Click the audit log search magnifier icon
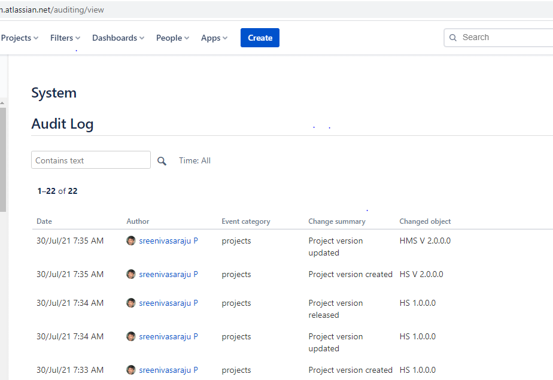Viewport: 553px width, 380px height. 162,161
